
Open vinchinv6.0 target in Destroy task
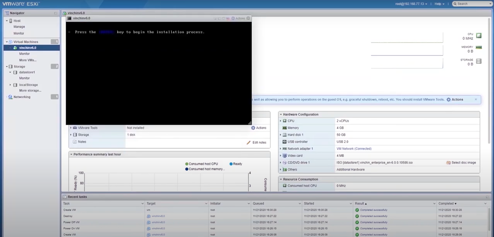[x=158, y=216]
